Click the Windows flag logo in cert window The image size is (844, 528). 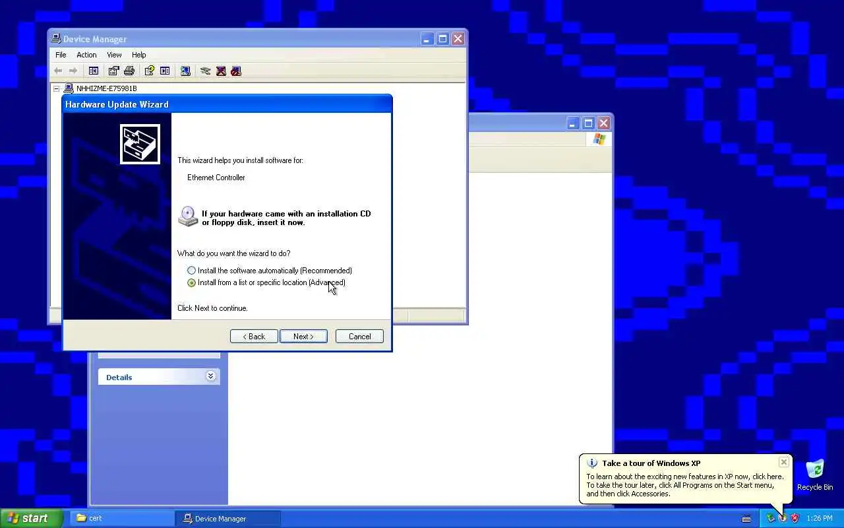coord(599,139)
